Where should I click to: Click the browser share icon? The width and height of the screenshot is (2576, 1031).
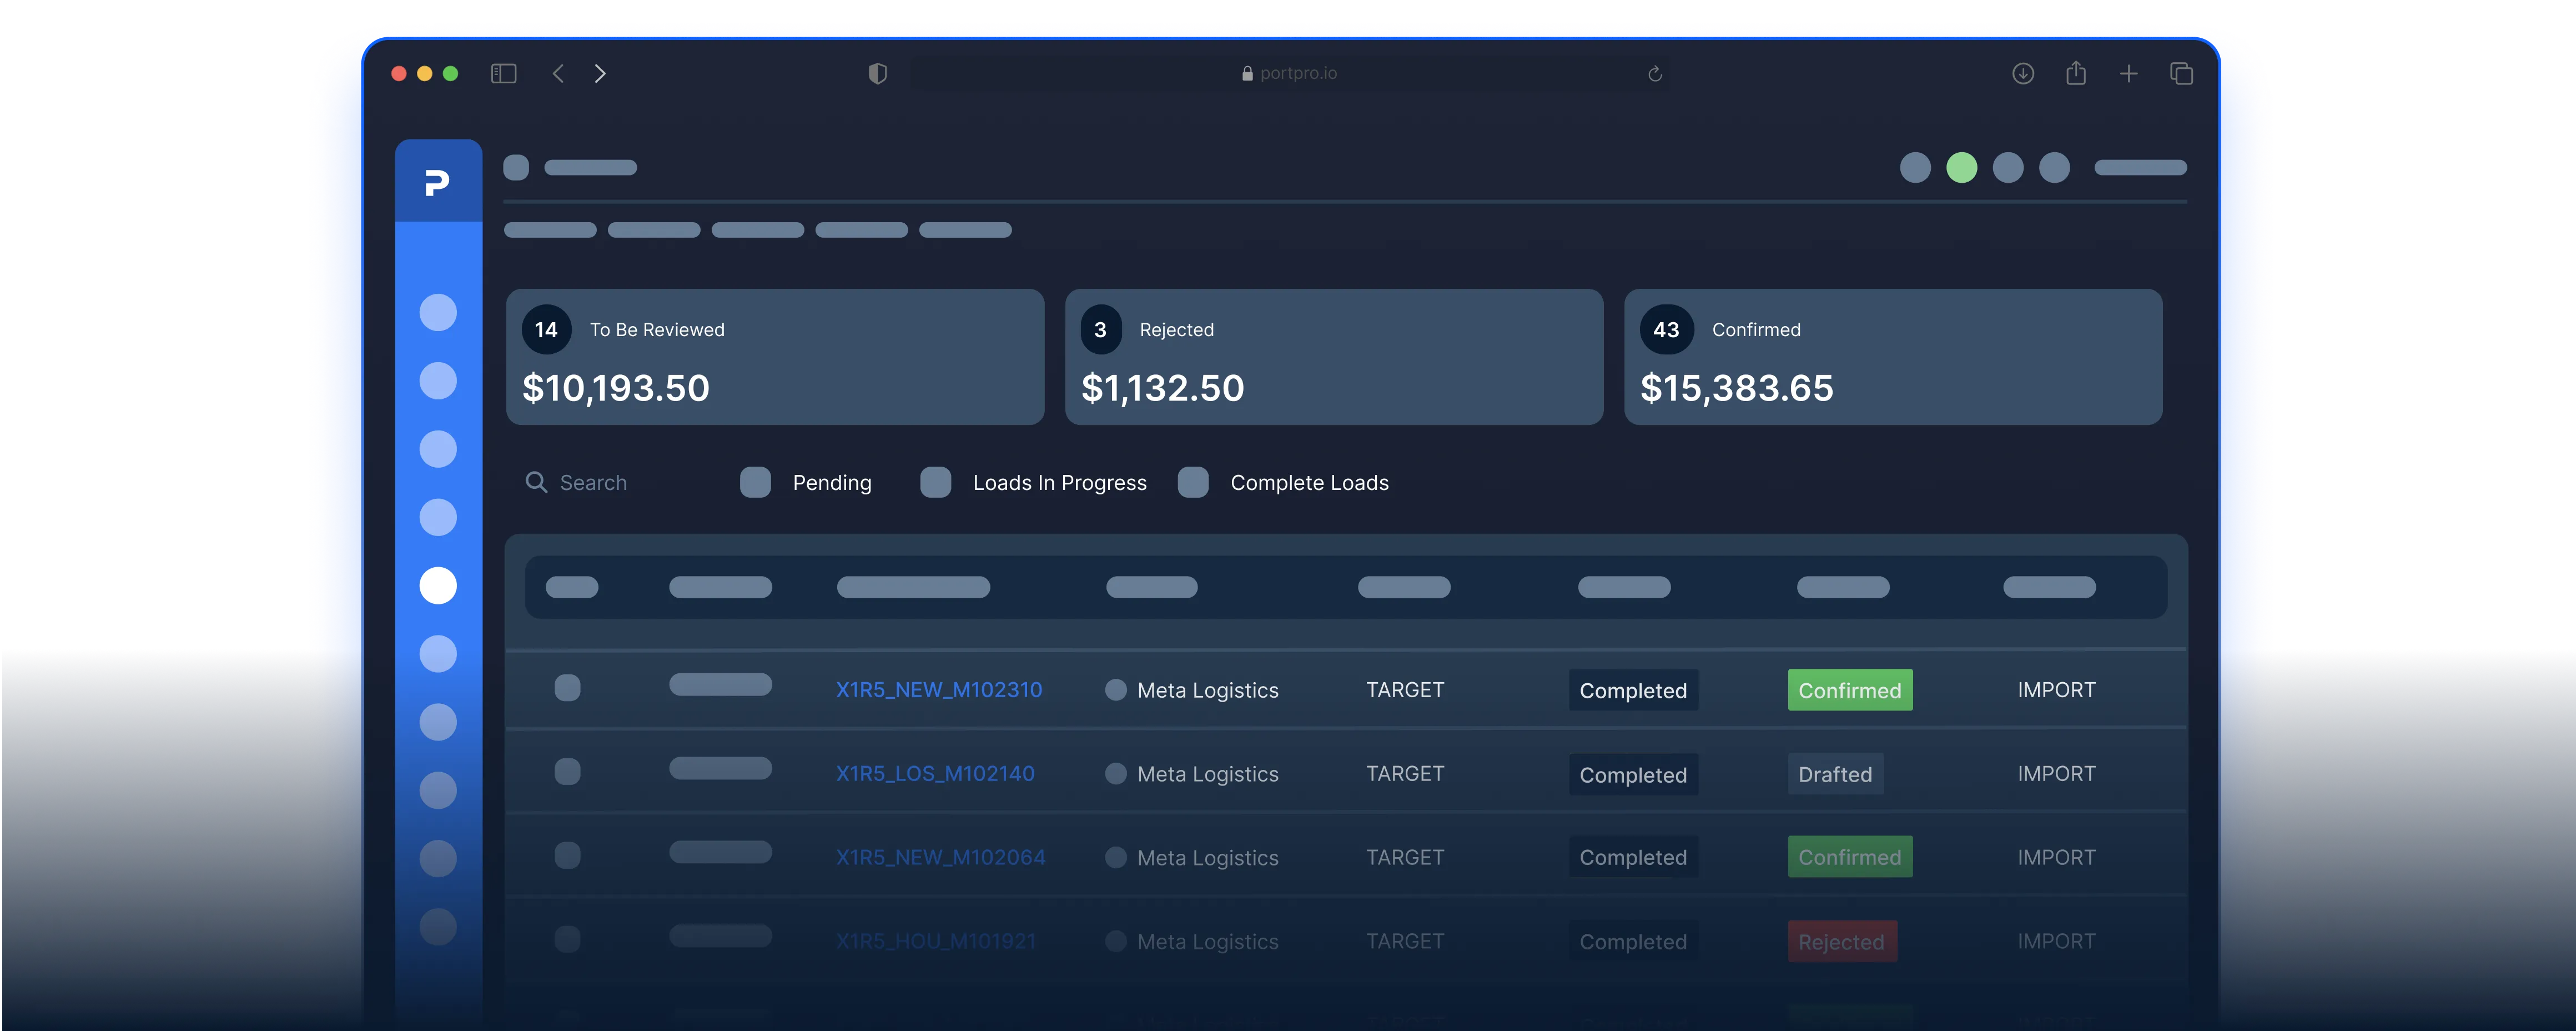(2076, 73)
